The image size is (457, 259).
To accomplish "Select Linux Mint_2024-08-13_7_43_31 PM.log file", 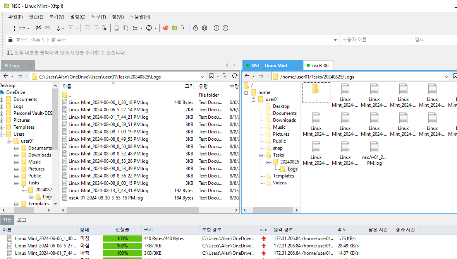I will click(105, 191).
